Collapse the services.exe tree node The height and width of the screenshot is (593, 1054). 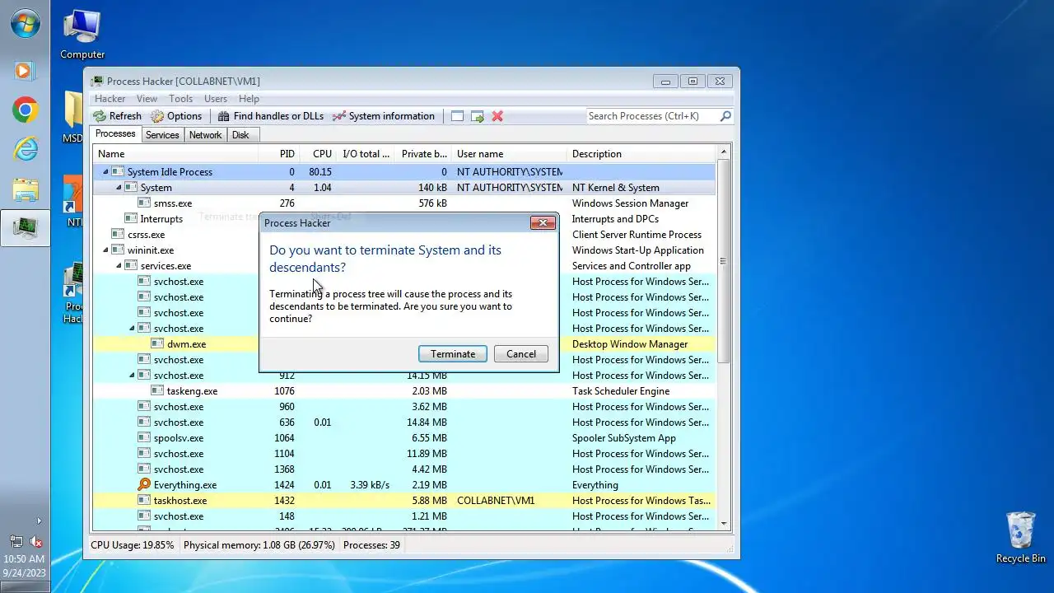point(119,266)
